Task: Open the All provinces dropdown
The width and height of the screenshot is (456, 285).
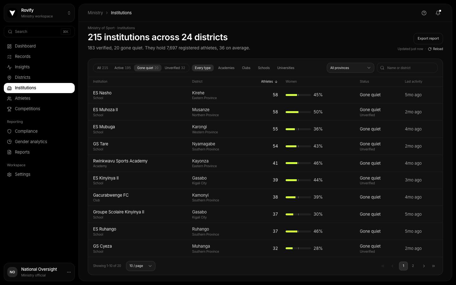Action: click(351, 68)
